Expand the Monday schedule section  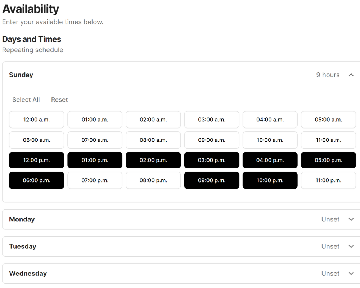(x=351, y=219)
